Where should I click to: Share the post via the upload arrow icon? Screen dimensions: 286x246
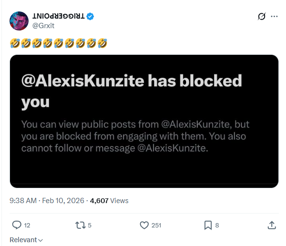(x=272, y=225)
